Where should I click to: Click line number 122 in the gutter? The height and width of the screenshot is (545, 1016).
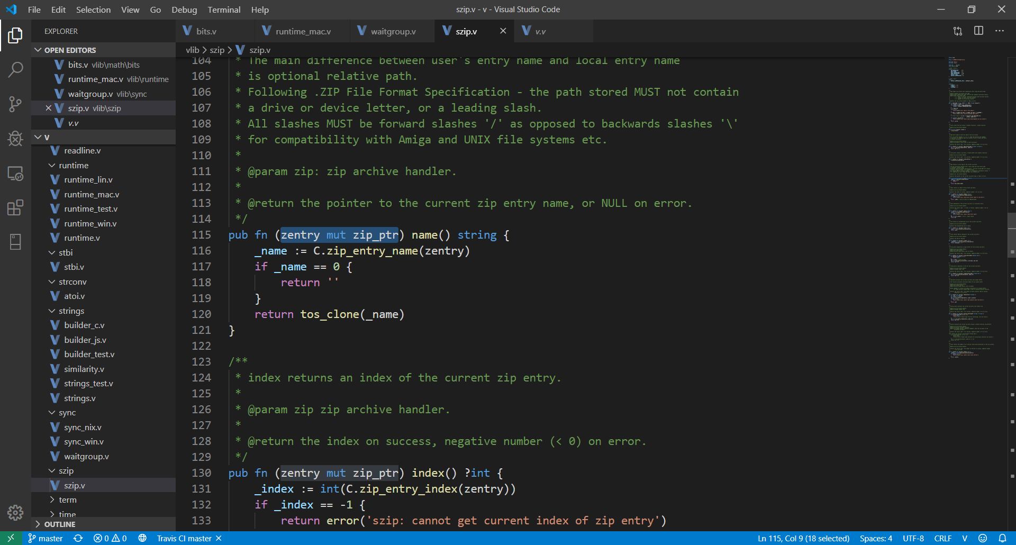click(x=201, y=346)
